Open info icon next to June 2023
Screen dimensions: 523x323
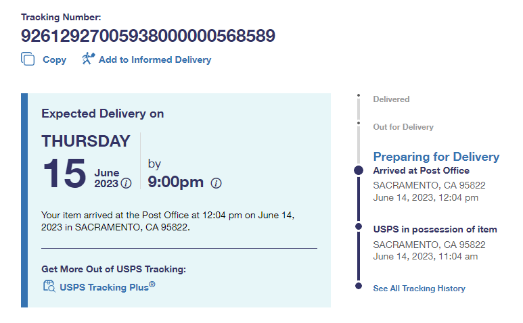[126, 184]
